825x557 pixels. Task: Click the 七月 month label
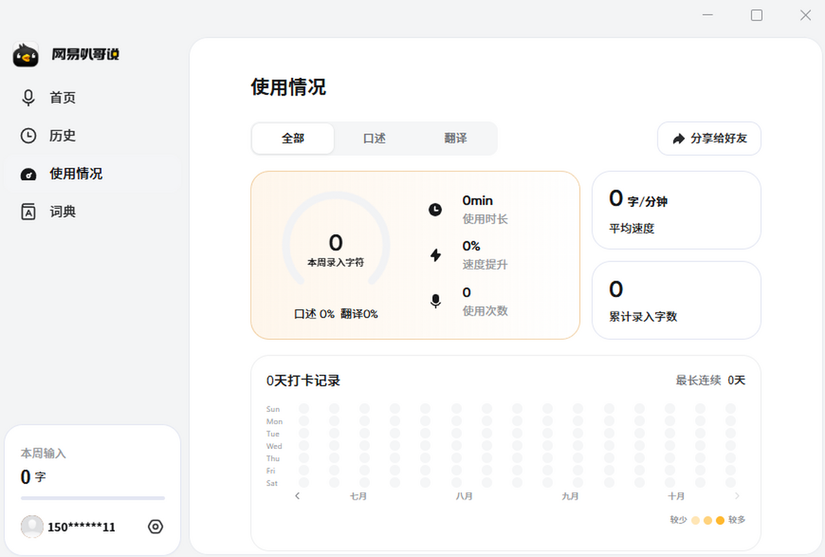(x=358, y=496)
